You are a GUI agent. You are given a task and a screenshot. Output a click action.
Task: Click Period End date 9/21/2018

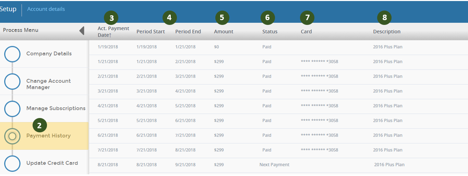click(x=185, y=165)
